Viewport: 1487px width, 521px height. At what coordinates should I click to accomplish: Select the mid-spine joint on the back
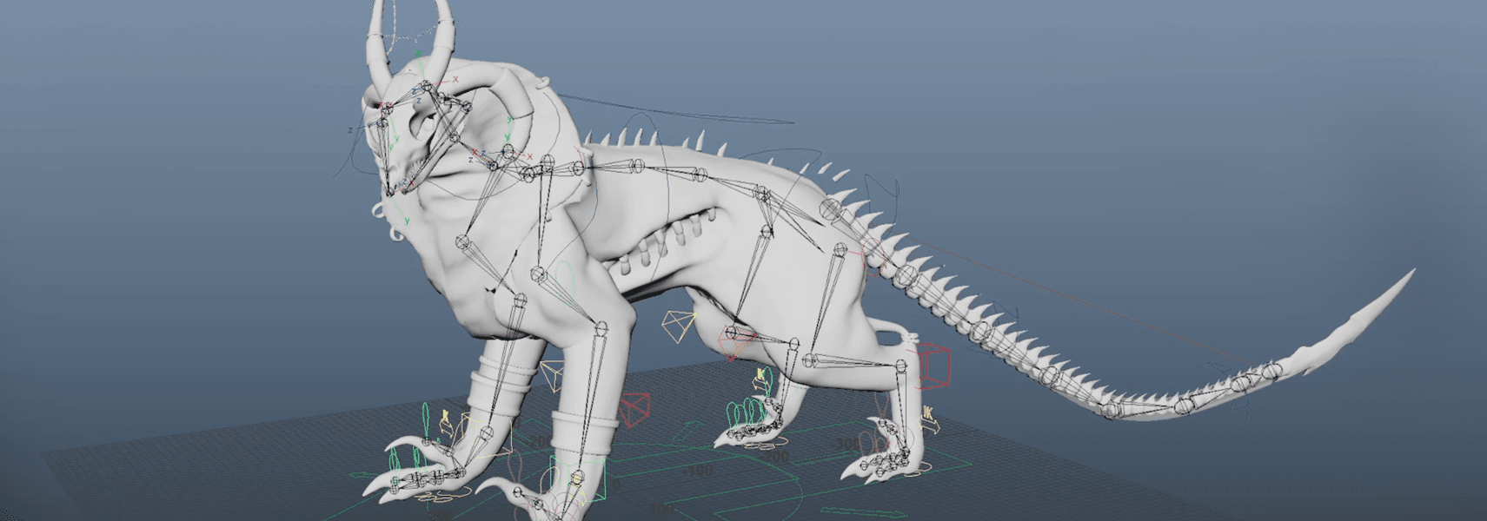699,175
